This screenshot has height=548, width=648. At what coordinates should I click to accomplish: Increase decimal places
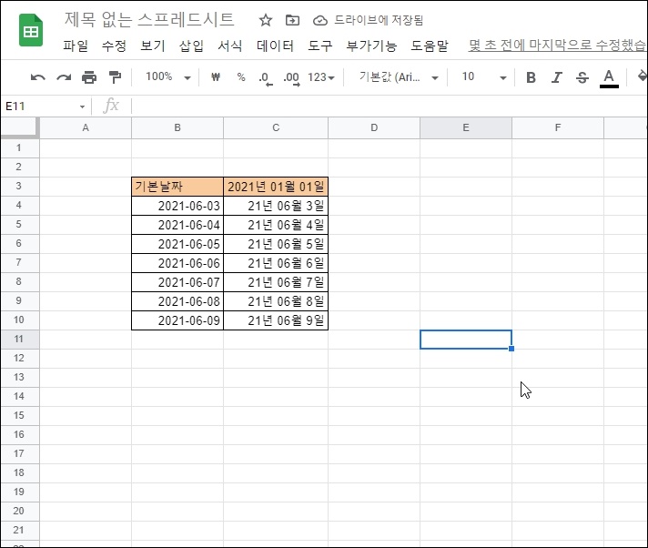coord(291,77)
